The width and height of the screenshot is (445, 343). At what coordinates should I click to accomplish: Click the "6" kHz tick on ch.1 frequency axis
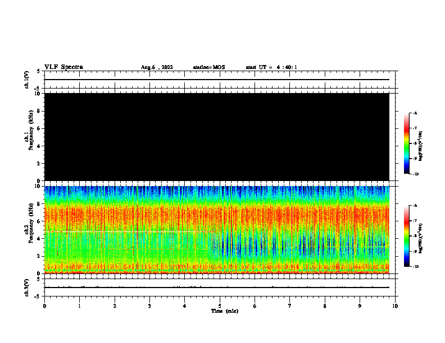tap(39, 128)
